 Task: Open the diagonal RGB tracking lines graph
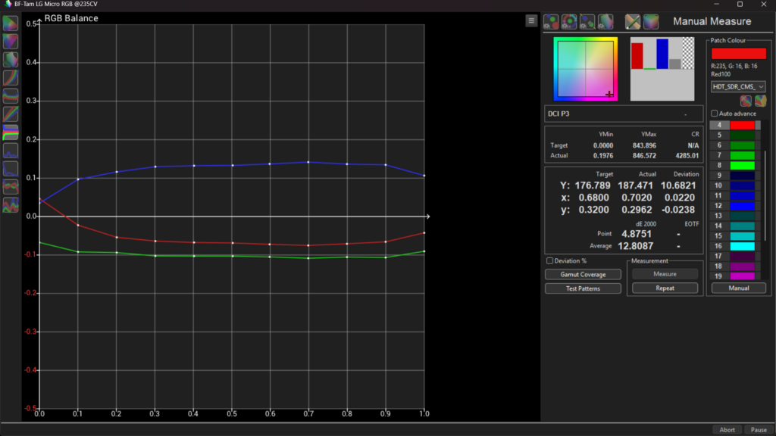[x=11, y=114]
